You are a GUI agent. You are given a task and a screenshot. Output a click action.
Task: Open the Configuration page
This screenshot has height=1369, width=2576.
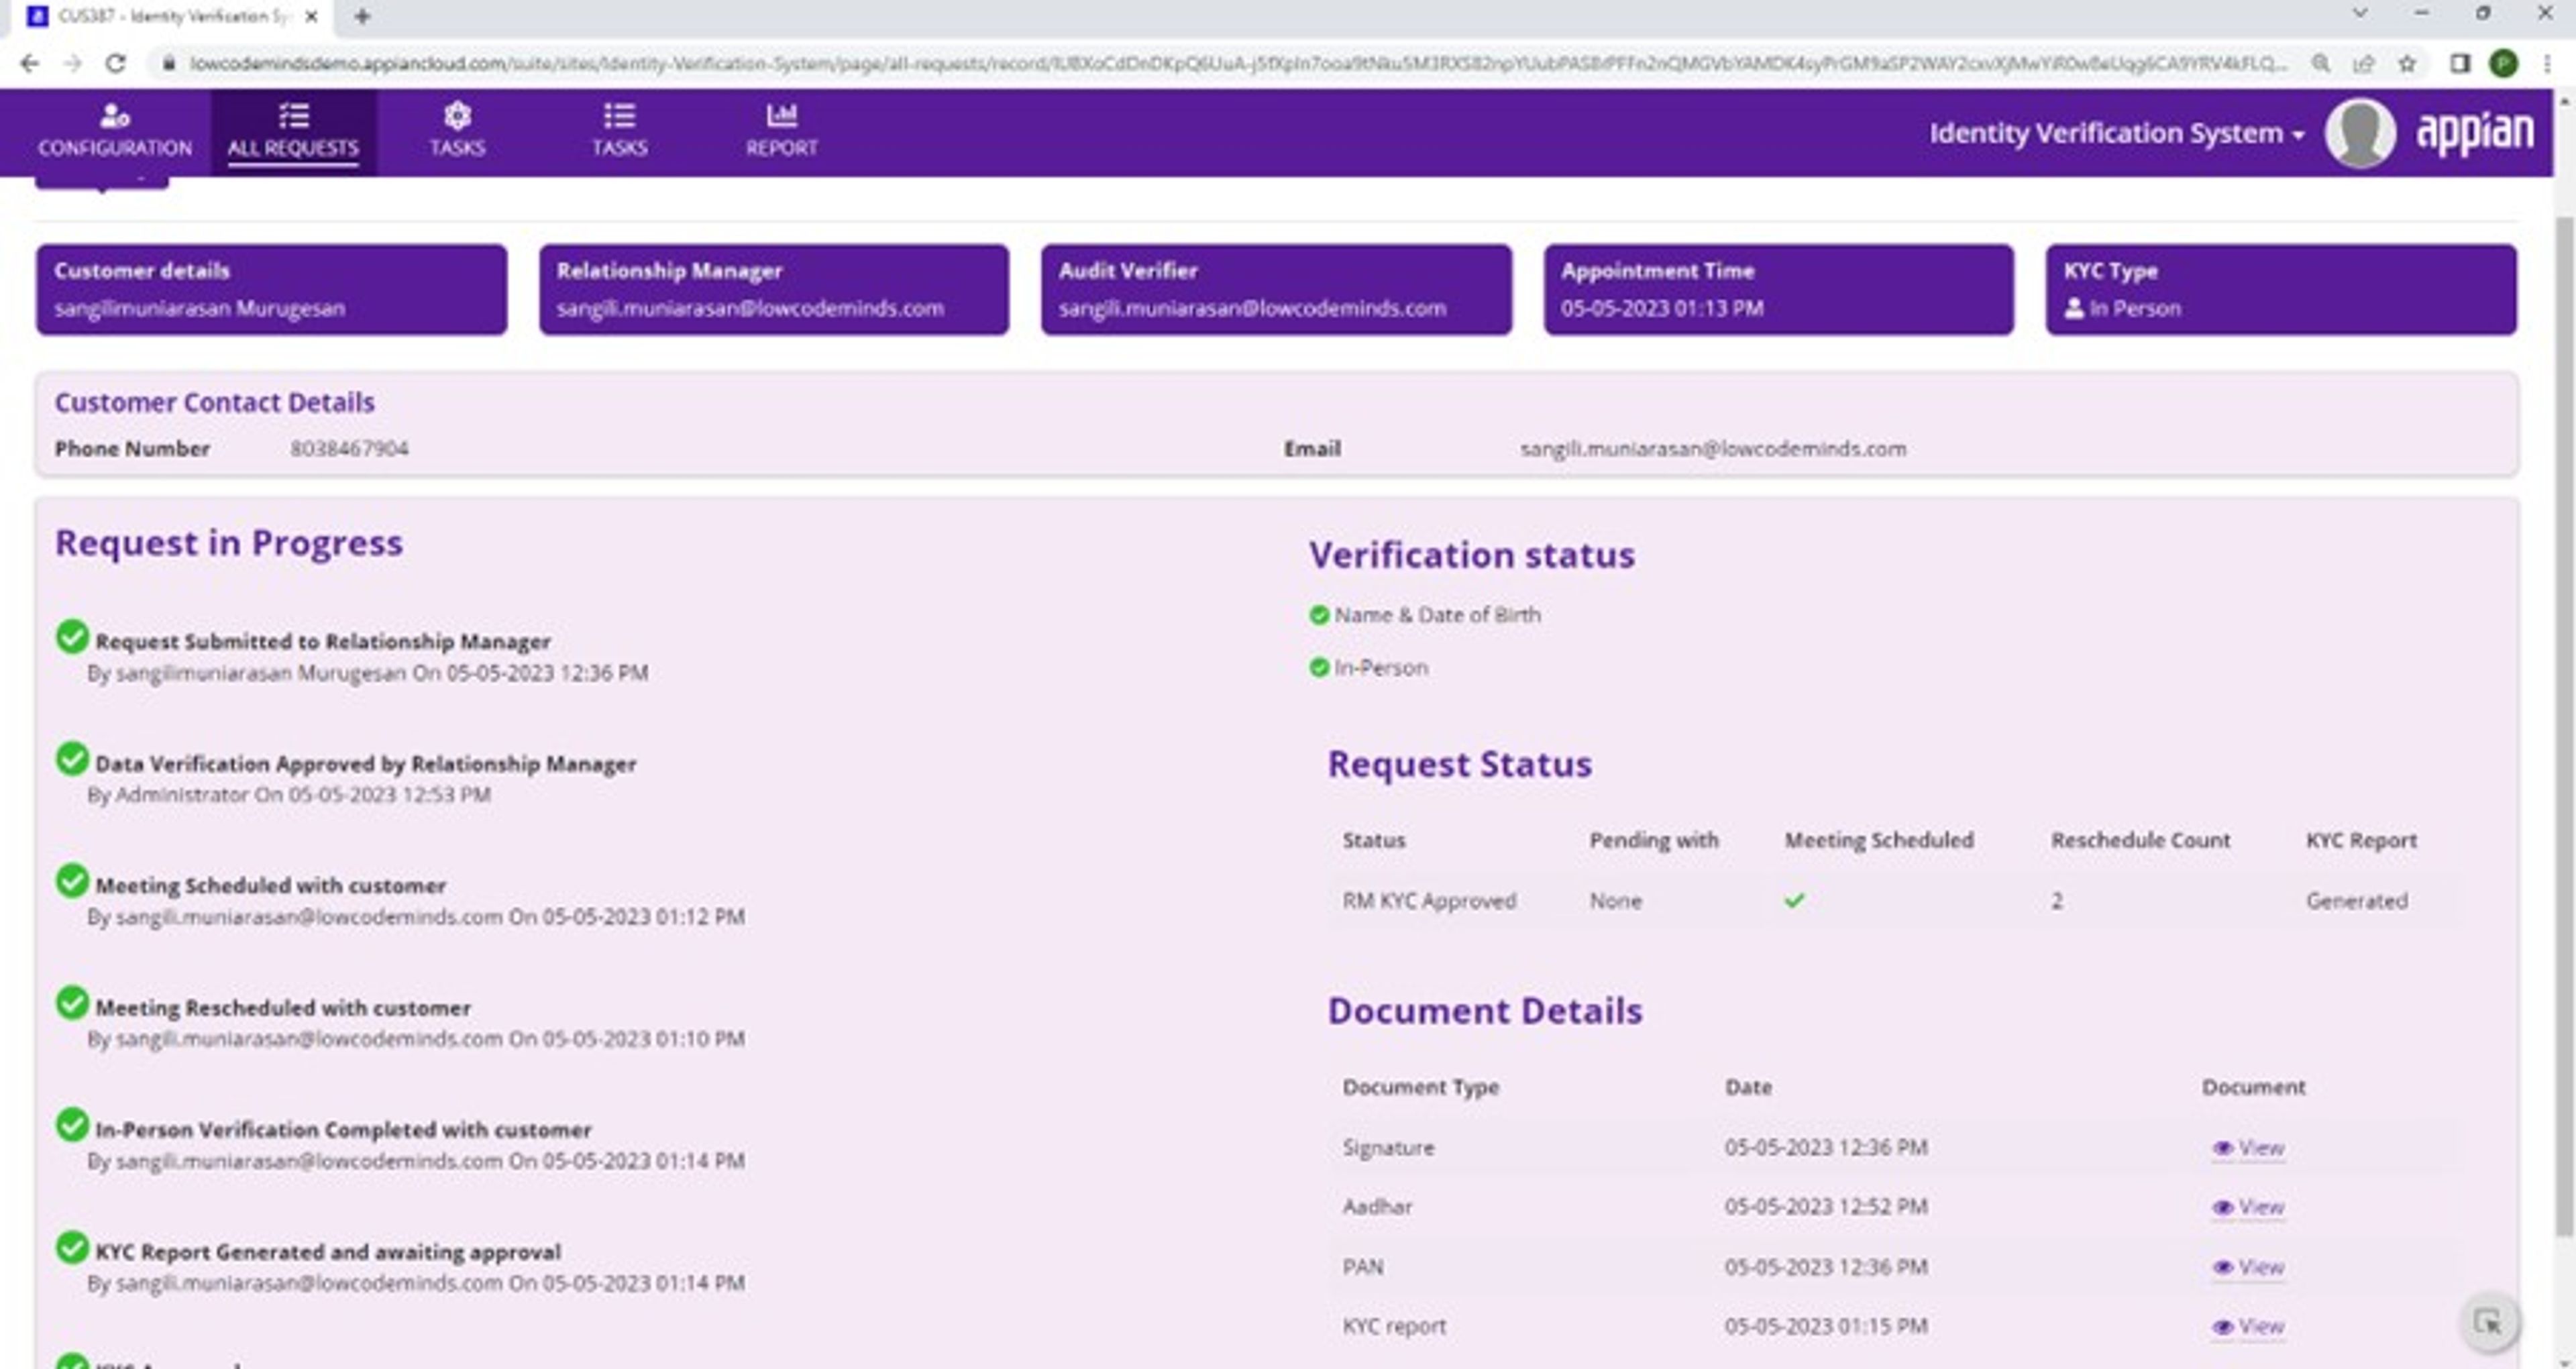tap(115, 131)
